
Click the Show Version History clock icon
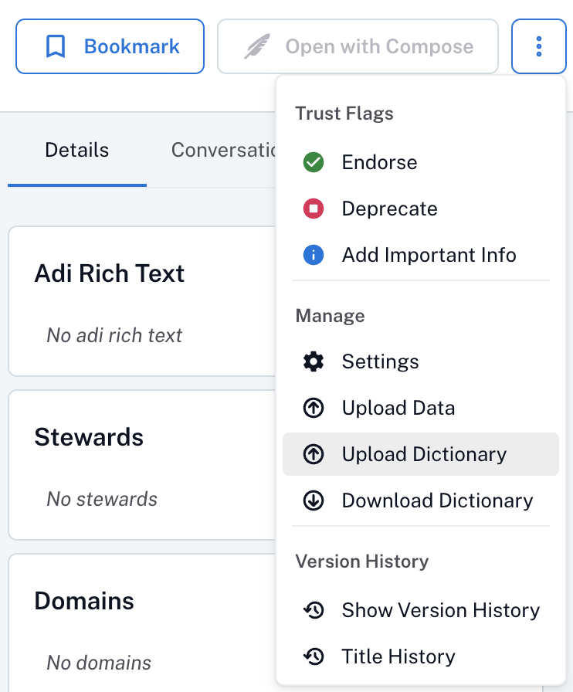click(314, 610)
